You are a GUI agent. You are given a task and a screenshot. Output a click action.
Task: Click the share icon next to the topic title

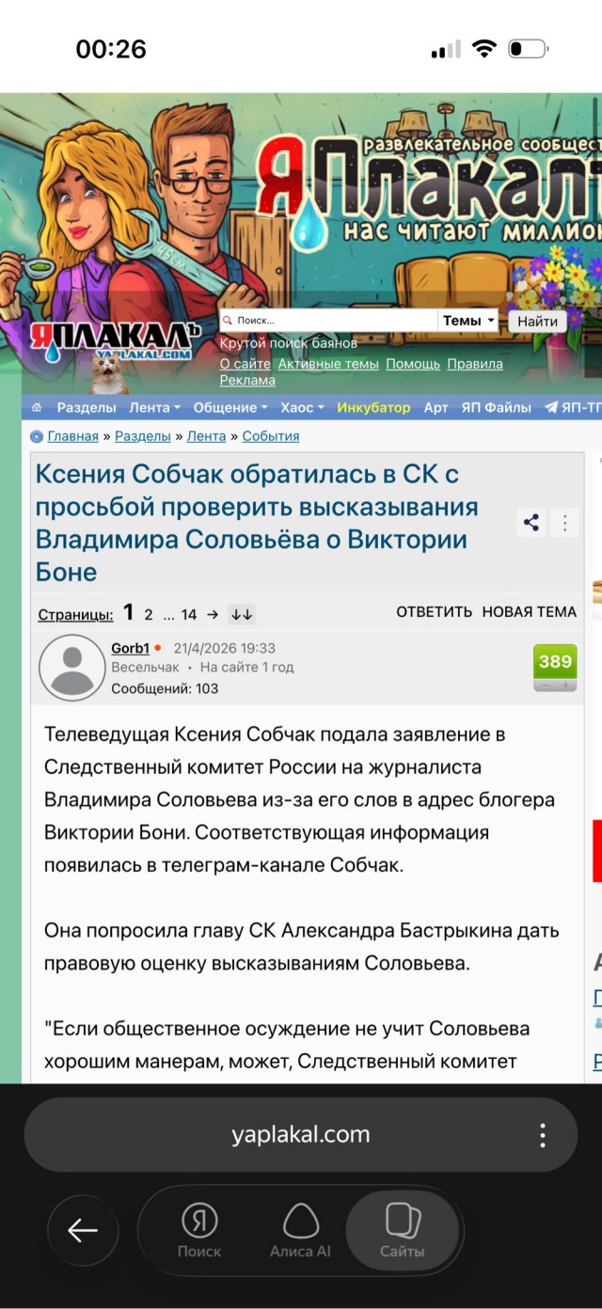click(531, 523)
